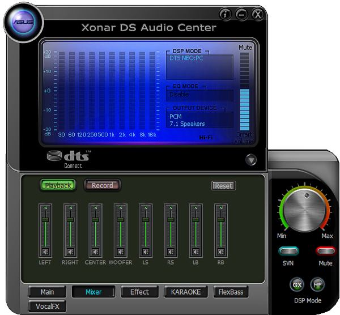Enable GX DSP mode button

[297, 284]
